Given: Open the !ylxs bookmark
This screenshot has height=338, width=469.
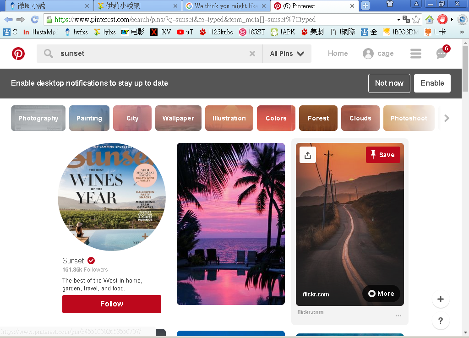Looking at the screenshot, I should click(x=105, y=32).
